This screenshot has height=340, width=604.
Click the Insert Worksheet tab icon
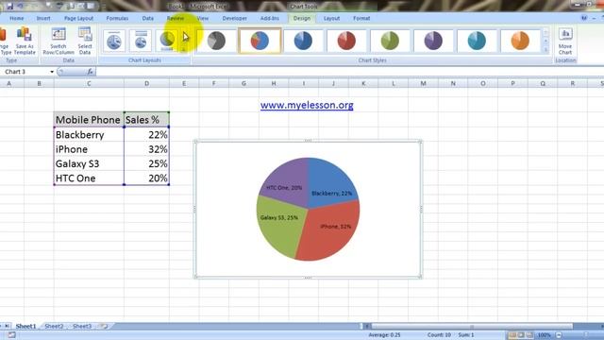[104, 326]
